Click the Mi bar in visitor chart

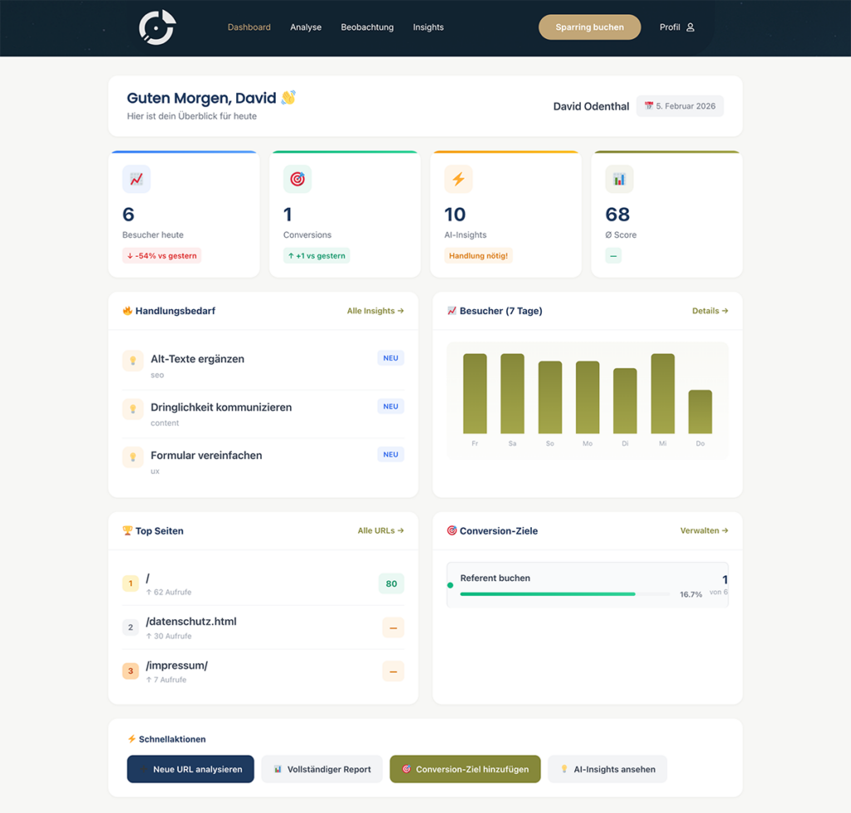click(662, 394)
